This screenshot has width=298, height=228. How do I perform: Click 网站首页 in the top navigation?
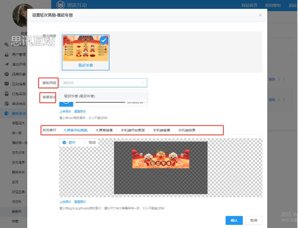[249, 5]
